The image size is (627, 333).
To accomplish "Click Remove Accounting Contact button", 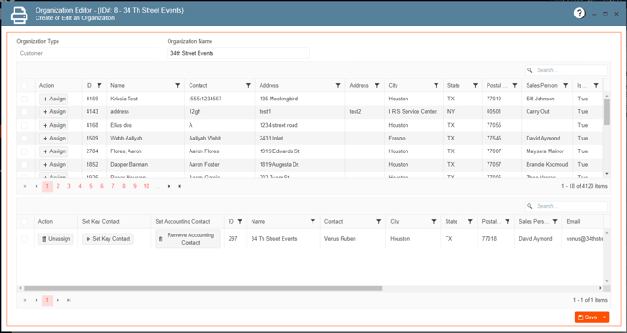I will click(x=188, y=239).
